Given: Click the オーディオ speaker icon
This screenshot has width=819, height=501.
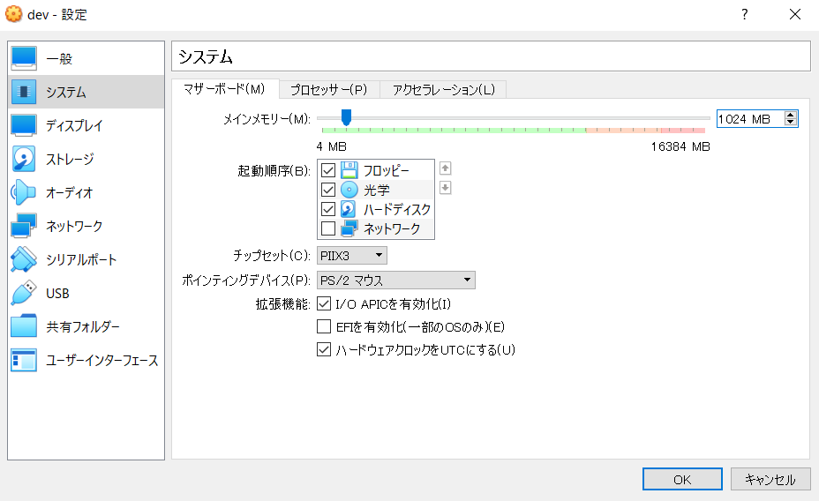Looking at the screenshot, I should (x=24, y=192).
